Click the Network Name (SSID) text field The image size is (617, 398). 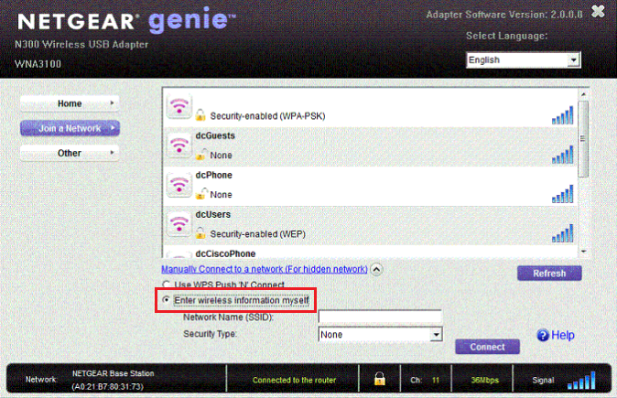(x=380, y=317)
